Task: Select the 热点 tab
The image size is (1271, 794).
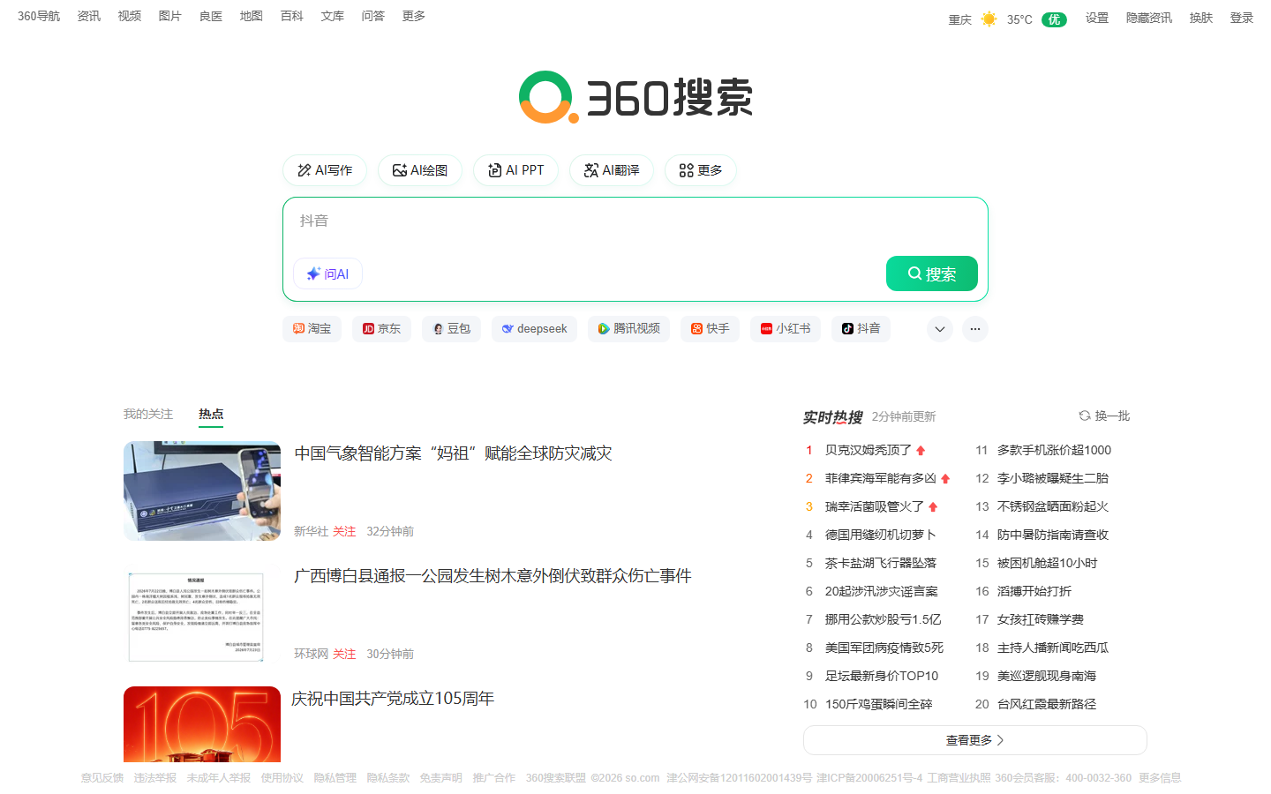Action: pyautogui.click(x=211, y=414)
